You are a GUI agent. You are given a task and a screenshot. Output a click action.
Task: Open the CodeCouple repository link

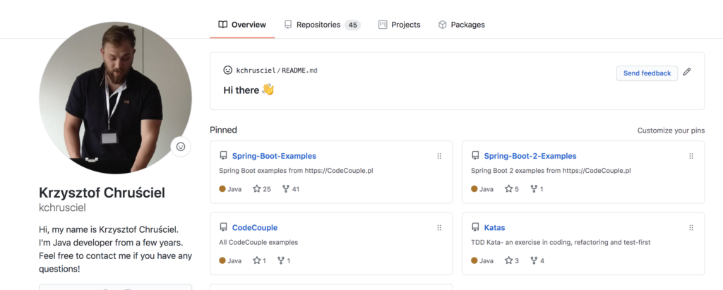coord(254,228)
